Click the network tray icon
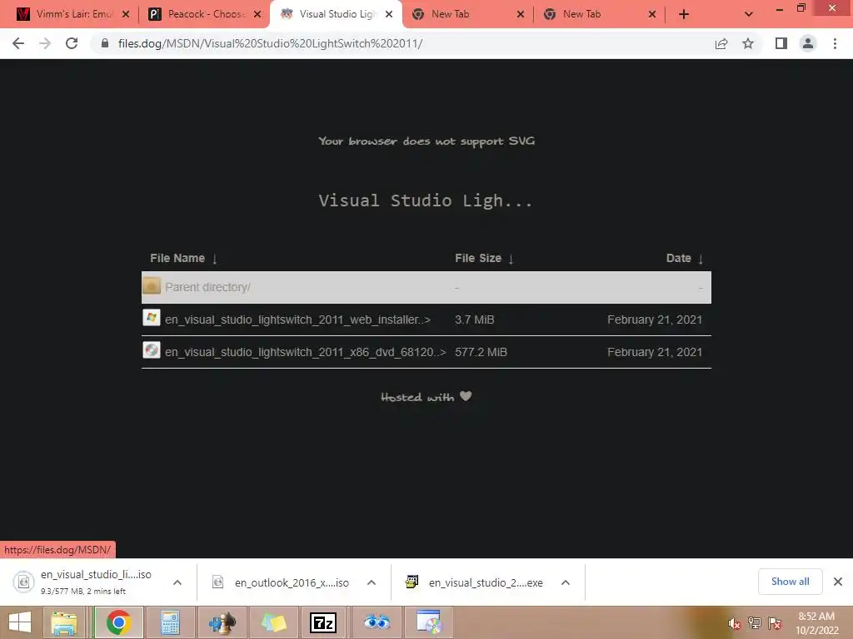The image size is (853, 639). click(755, 623)
